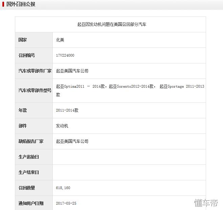Screen dimensions: 223x210
Task: Click the 生产结束日 label
Action: 28,172
